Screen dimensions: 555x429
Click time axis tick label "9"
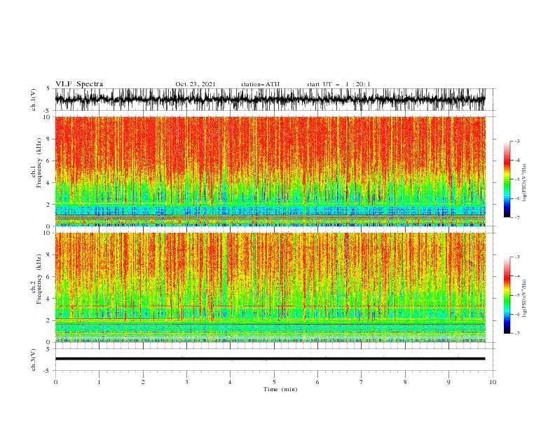pos(448,382)
